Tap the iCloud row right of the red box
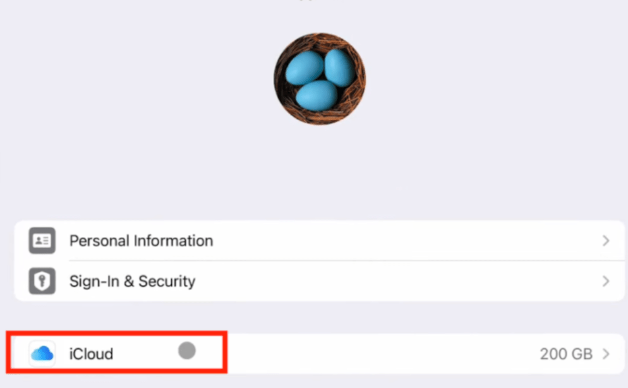The height and width of the screenshot is (388, 628). coord(380,354)
